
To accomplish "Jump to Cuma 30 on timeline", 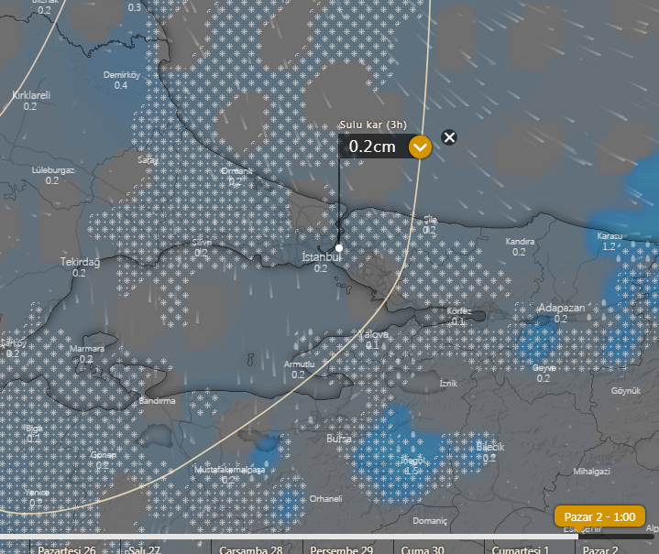I will coord(423,549).
